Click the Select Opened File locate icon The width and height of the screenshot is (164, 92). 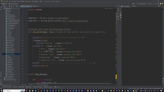pyautogui.click(x=9, y=6)
